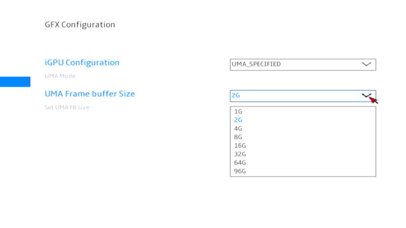
Task: Click the 2G selected value field
Action: pos(294,95)
